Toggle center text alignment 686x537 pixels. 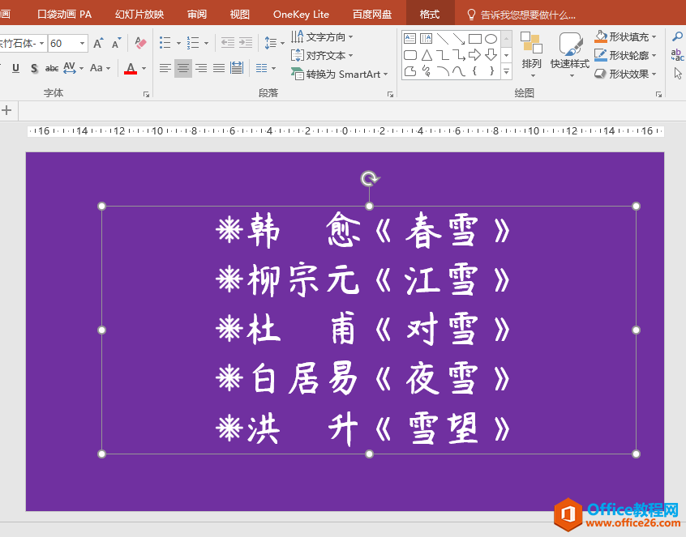tap(183, 68)
